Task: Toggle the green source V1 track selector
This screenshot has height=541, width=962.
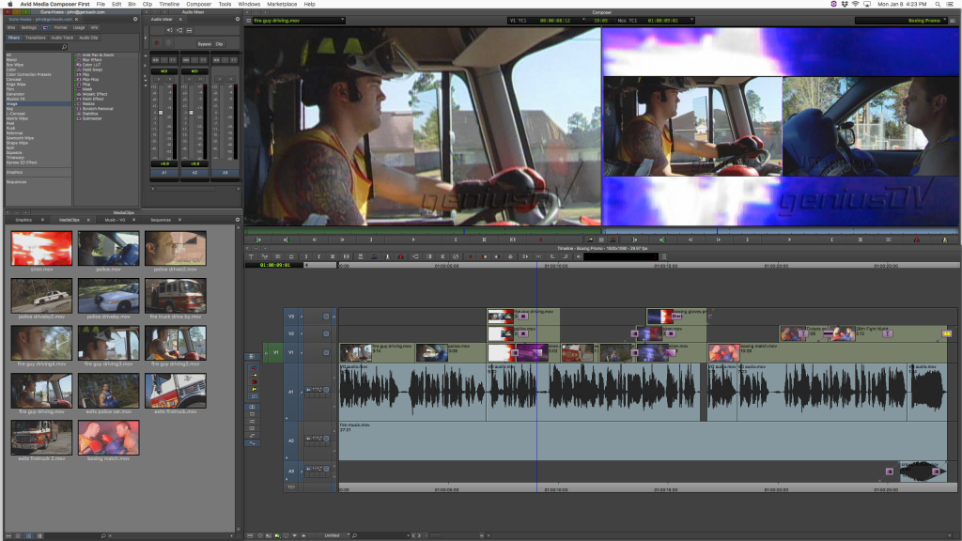Action: (x=275, y=353)
